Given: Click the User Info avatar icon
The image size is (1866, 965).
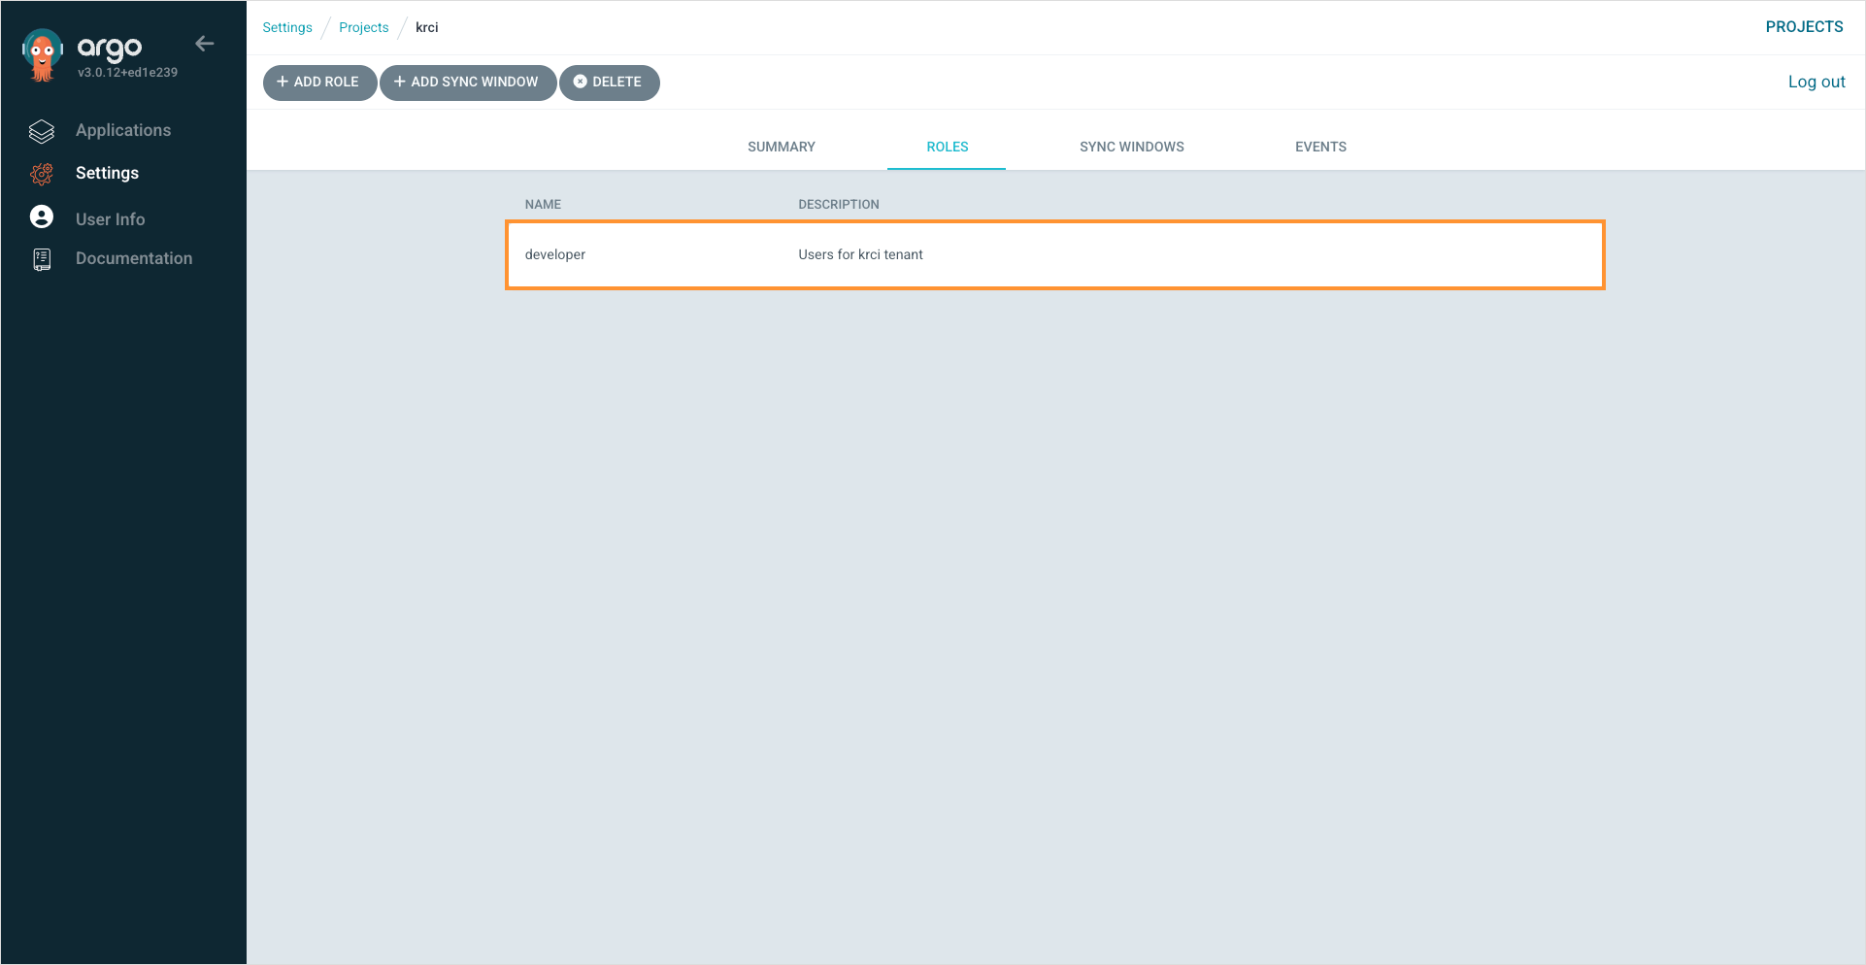Looking at the screenshot, I should click(x=42, y=217).
